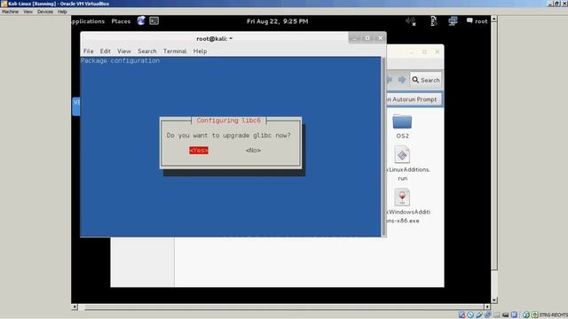This screenshot has height=319, width=568.
Task: Click VirtualBox USB status icon
Action: click(479, 315)
